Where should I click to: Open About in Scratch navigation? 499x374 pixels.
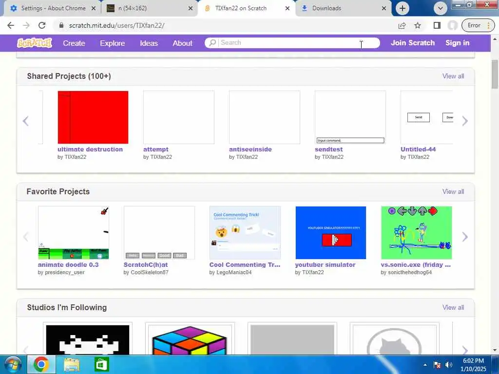tap(182, 43)
